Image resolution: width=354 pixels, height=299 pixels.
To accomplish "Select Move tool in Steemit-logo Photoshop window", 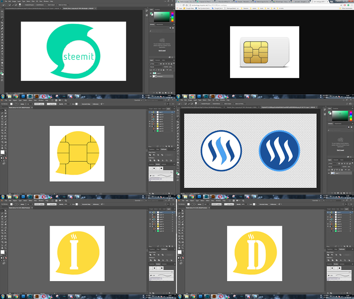I will tap(2, 11).
